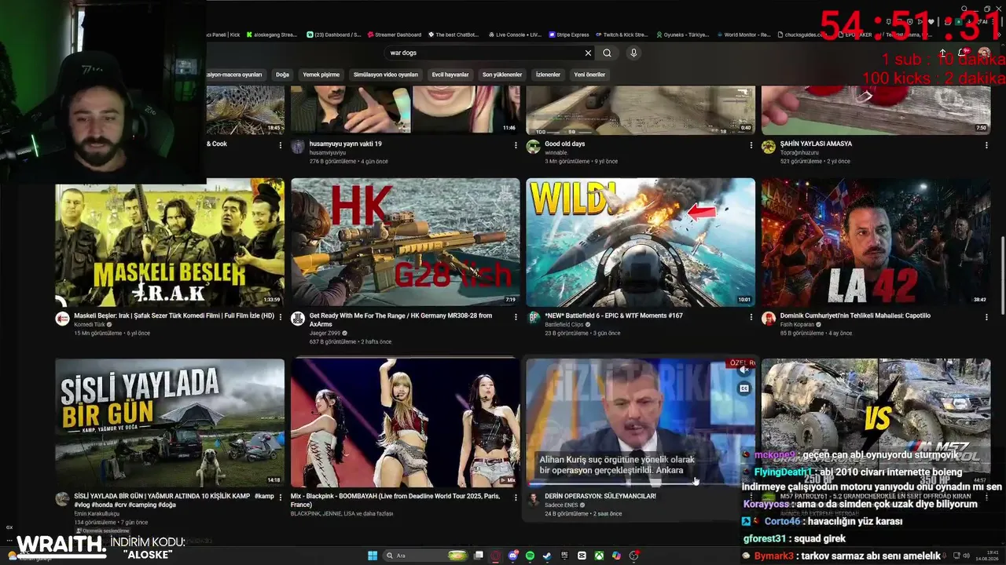
Task: Select the 'Yemek pişirme' filter chip
Action: [321, 75]
